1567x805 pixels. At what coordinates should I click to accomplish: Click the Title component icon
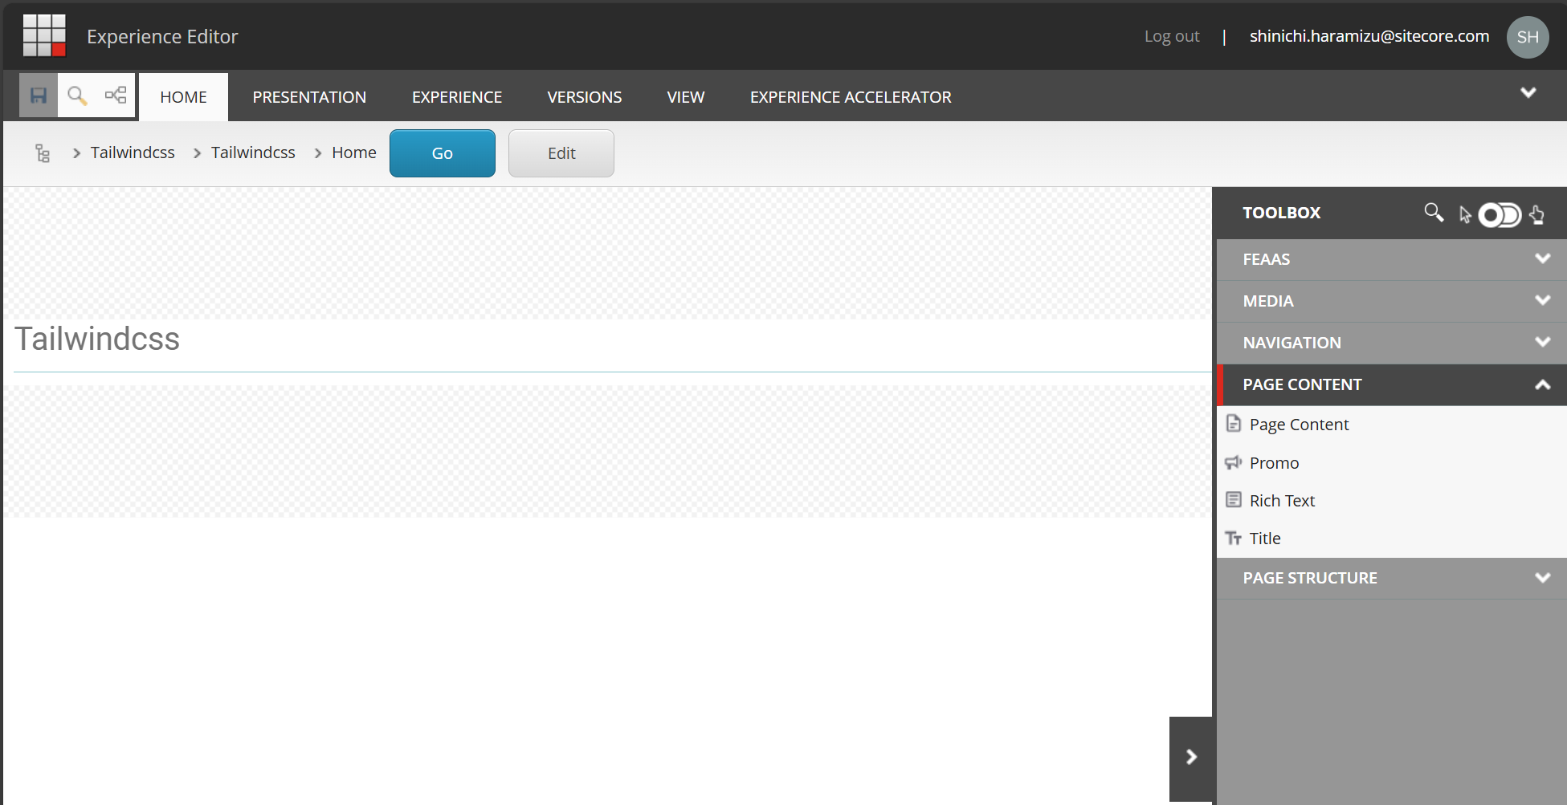[1234, 538]
